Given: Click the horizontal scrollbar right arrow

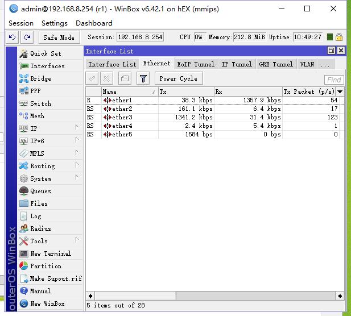Looking at the screenshot, I should pos(340,296).
